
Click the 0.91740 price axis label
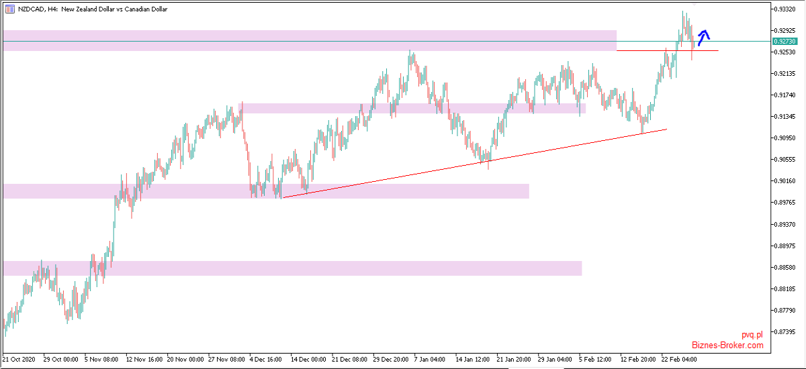coord(785,95)
